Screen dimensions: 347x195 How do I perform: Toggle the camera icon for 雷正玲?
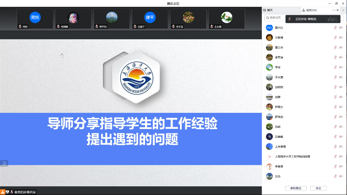[x=341, y=47]
